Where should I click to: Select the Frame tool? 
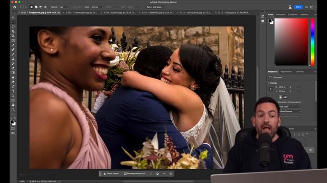pyautogui.click(x=13, y=41)
